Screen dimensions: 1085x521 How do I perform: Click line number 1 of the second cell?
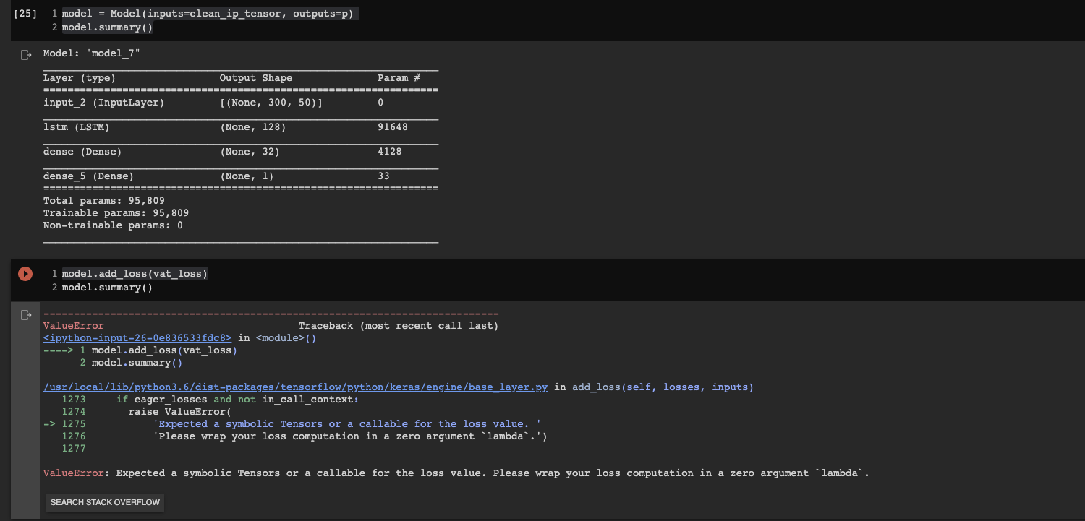click(54, 273)
